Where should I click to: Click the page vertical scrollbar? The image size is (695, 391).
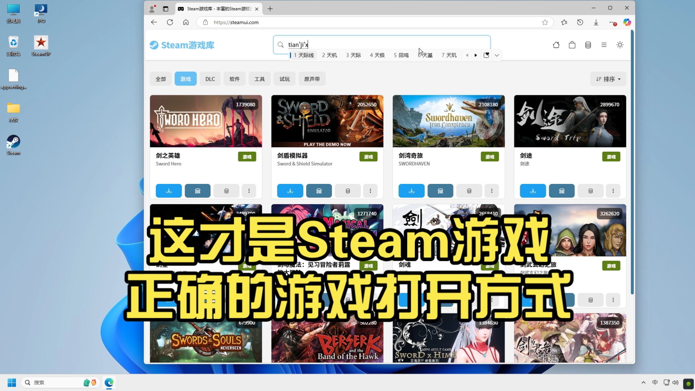(632, 162)
